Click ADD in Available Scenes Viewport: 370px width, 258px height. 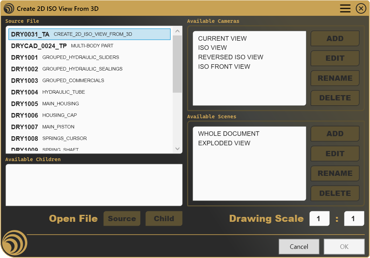pyautogui.click(x=335, y=134)
